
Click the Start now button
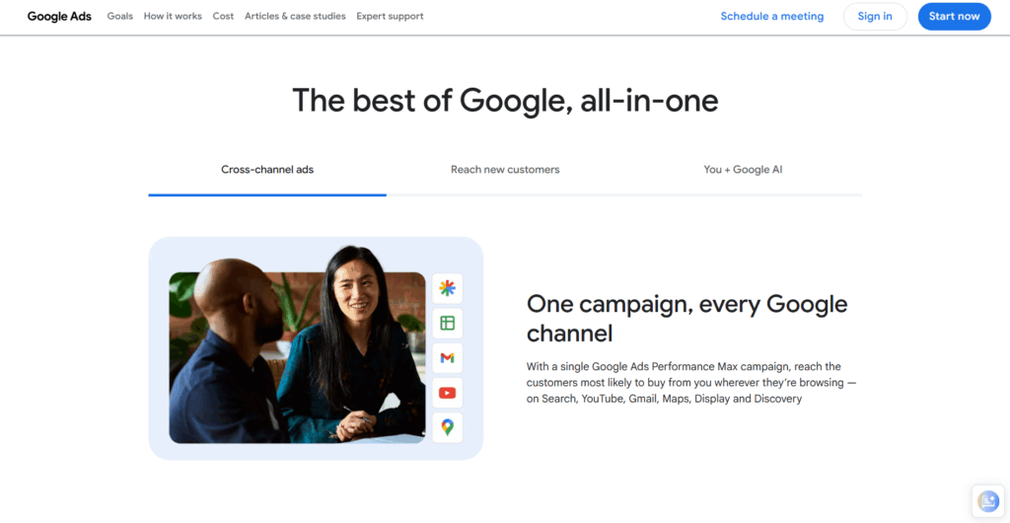point(954,16)
